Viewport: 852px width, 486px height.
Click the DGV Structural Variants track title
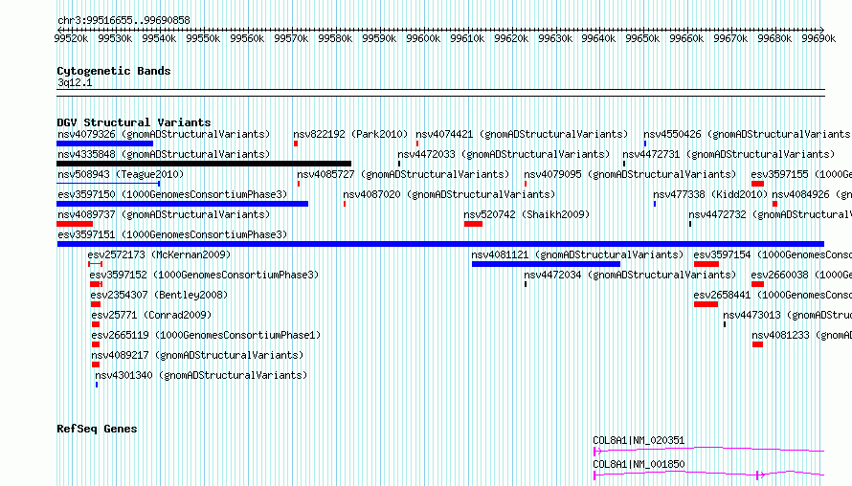pos(134,122)
